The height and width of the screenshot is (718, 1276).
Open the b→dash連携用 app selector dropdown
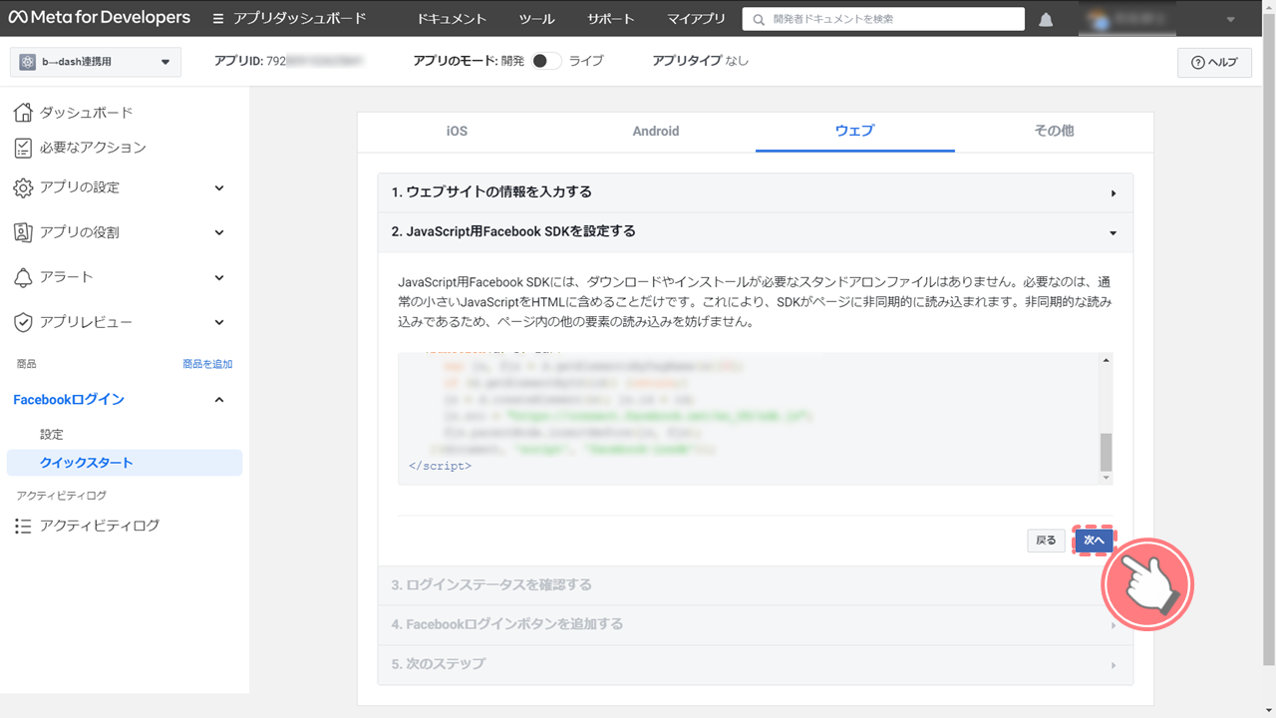(x=96, y=62)
